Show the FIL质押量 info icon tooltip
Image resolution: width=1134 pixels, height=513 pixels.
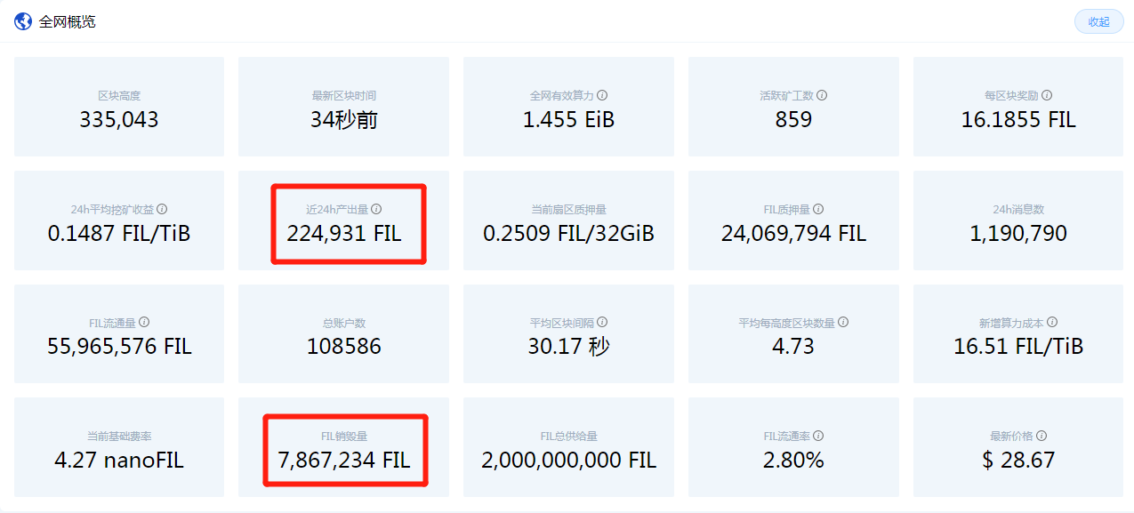click(x=818, y=209)
